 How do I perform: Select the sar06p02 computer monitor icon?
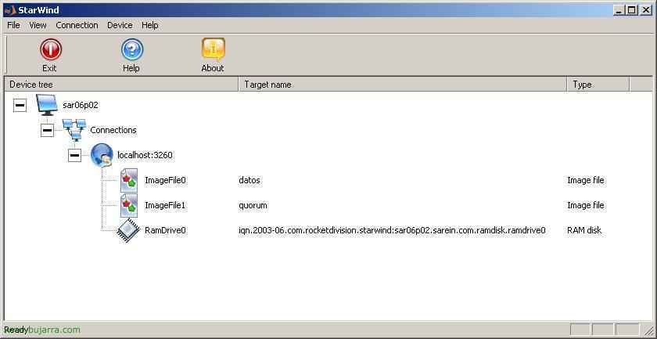[x=46, y=105]
